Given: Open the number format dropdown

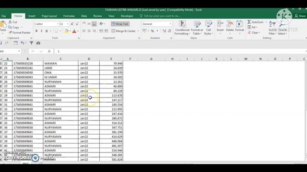Looking at the screenshot, I should click(x=170, y=24).
